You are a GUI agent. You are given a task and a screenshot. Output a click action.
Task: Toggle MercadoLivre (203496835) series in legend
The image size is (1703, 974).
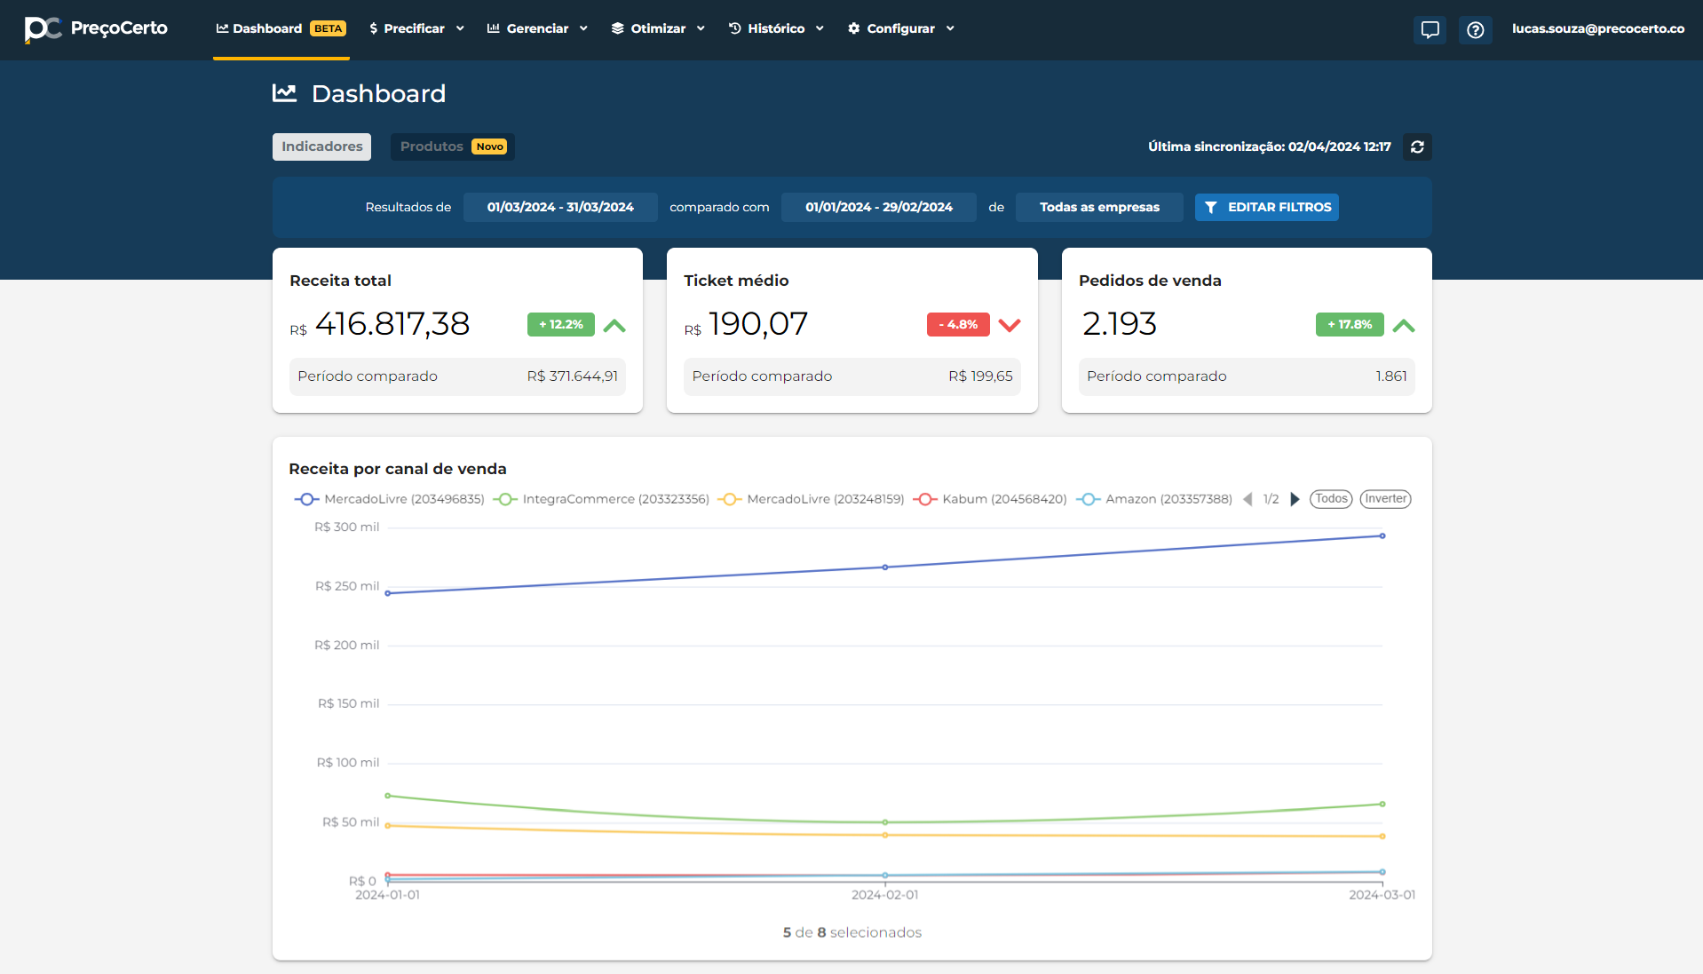[x=389, y=499]
